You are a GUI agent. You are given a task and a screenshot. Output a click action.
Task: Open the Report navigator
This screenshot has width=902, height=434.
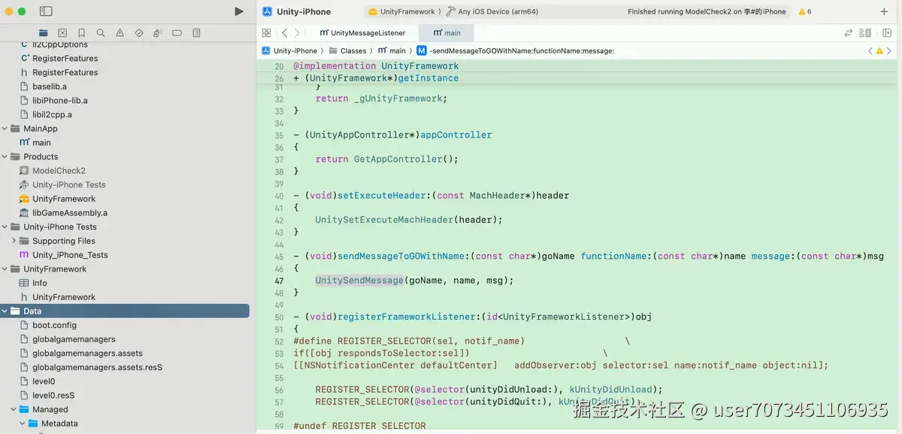tap(196, 33)
